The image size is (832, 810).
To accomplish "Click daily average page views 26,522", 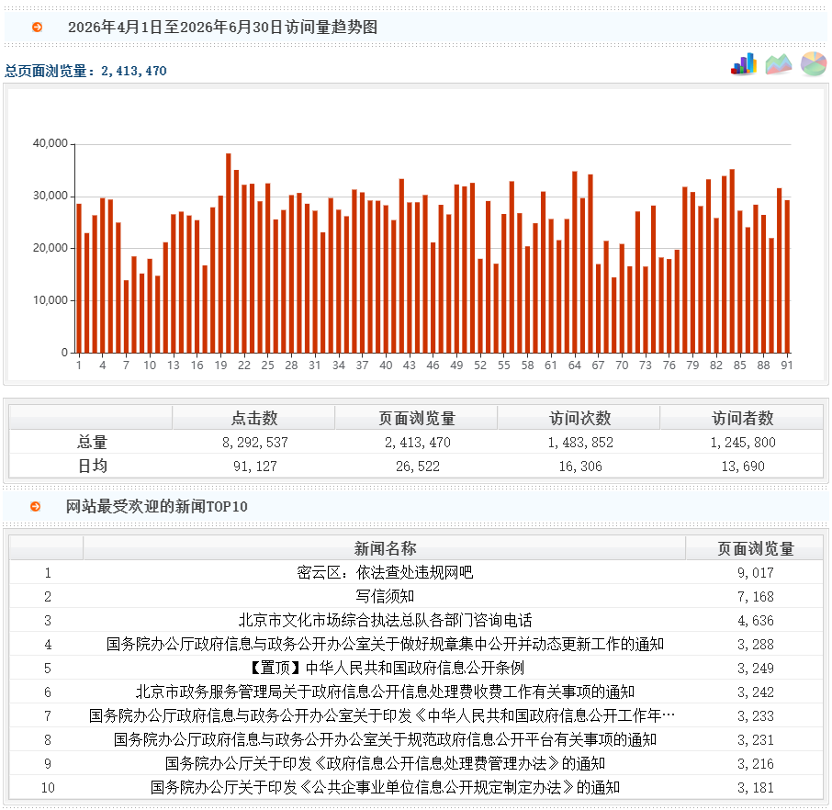I will (418, 466).
